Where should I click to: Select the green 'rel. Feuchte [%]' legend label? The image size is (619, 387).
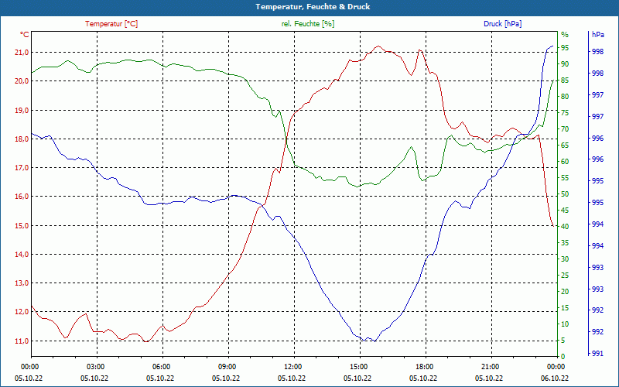pyautogui.click(x=308, y=24)
